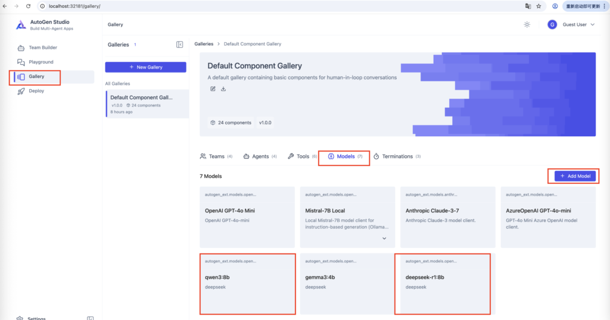
Task: Click the Add Model button
Action: point(575,176)
